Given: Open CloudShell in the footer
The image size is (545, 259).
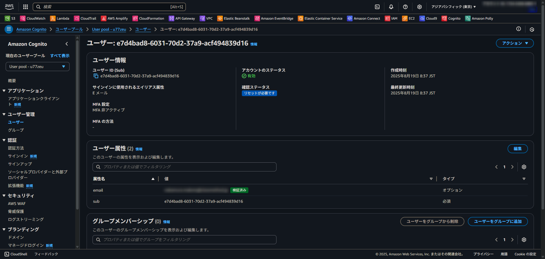Looking at the screenshot, I should click(16, 254).
